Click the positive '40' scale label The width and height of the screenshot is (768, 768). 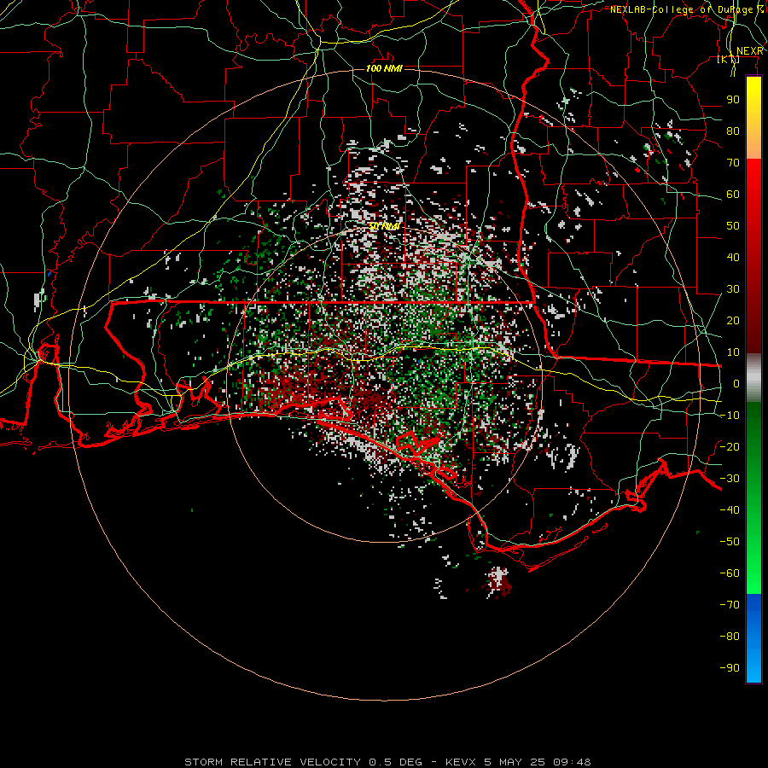(733, 258)
